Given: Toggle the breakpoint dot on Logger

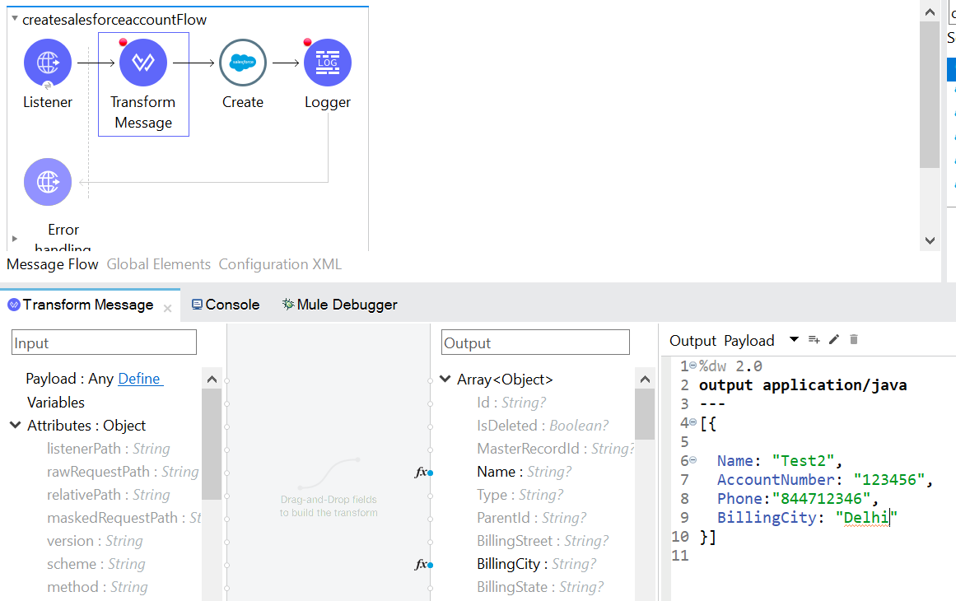Looking at the screenshot, I should 307,42.
